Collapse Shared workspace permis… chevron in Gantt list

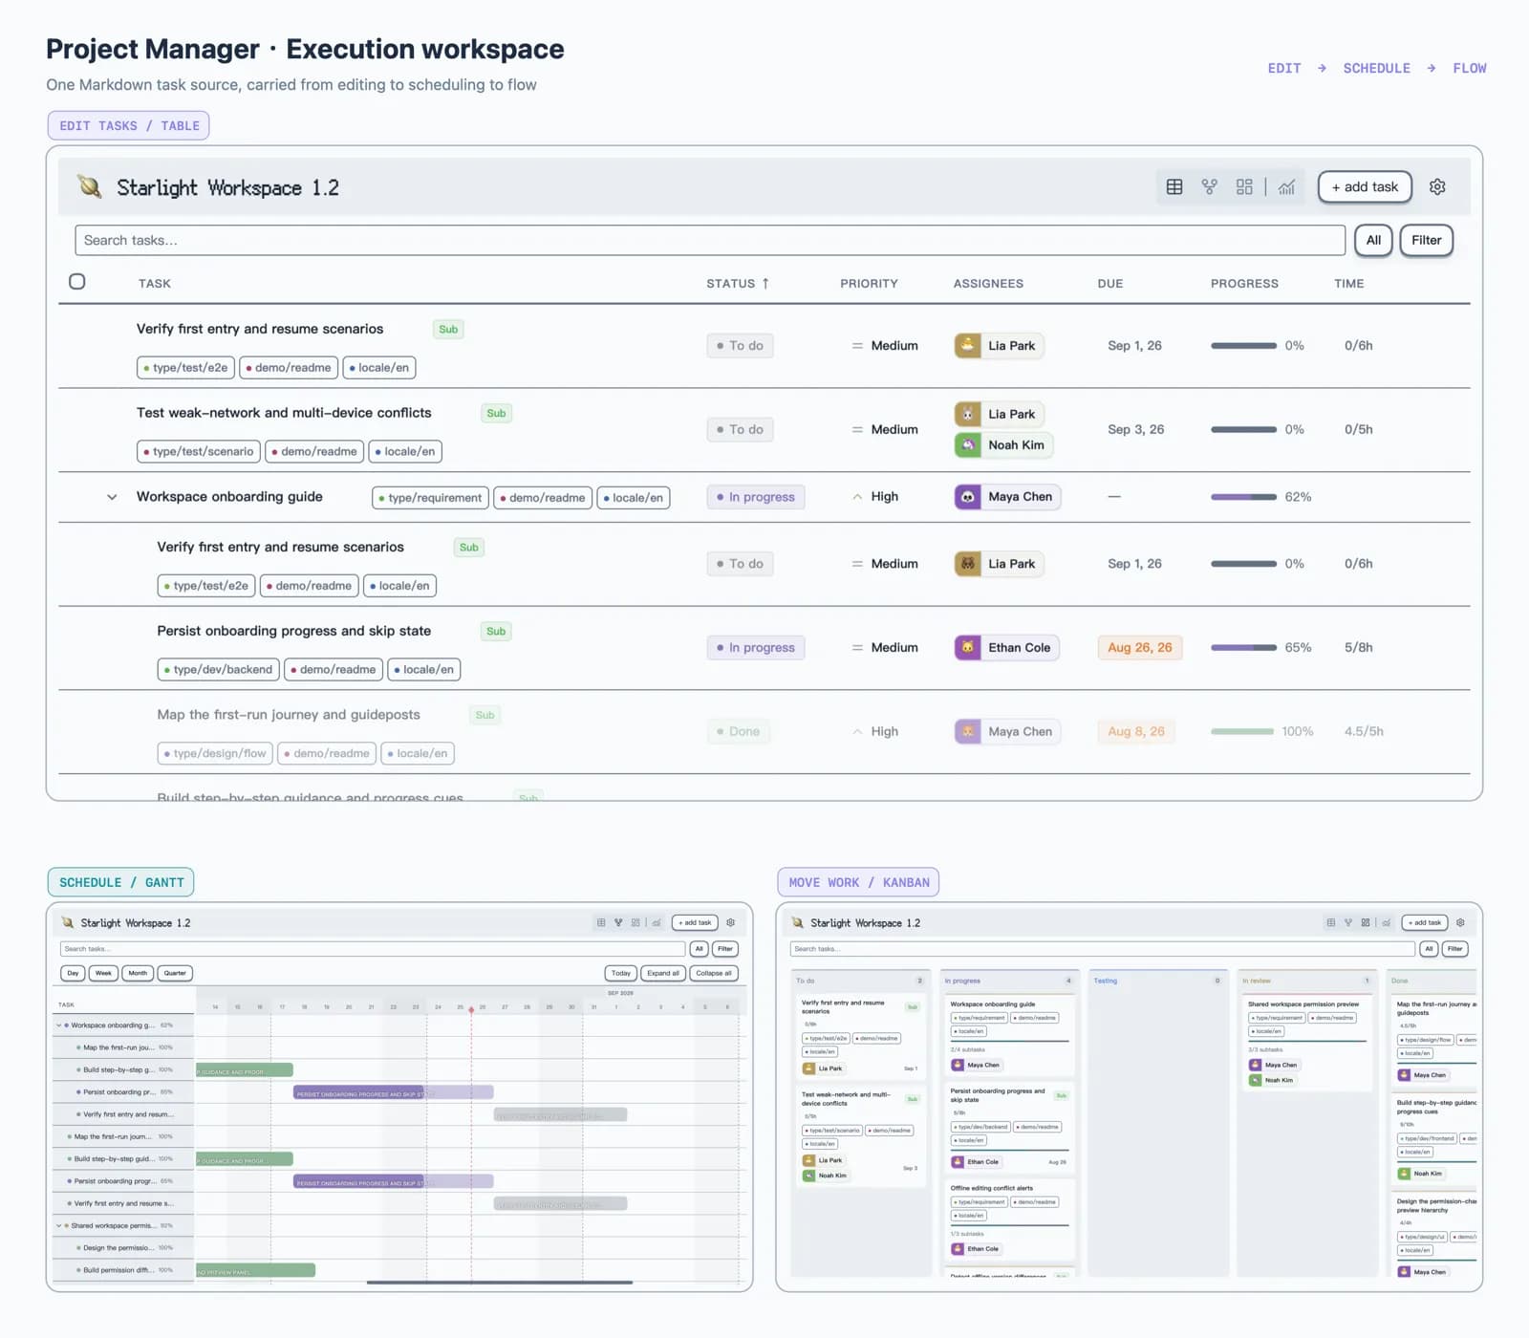coord(58,1225)
